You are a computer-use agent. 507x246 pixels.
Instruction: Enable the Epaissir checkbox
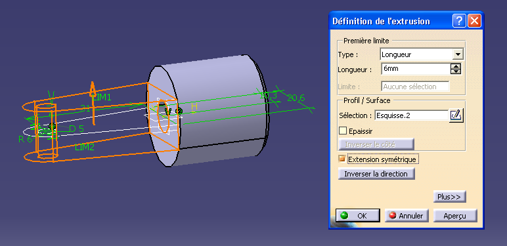point(343,131)
